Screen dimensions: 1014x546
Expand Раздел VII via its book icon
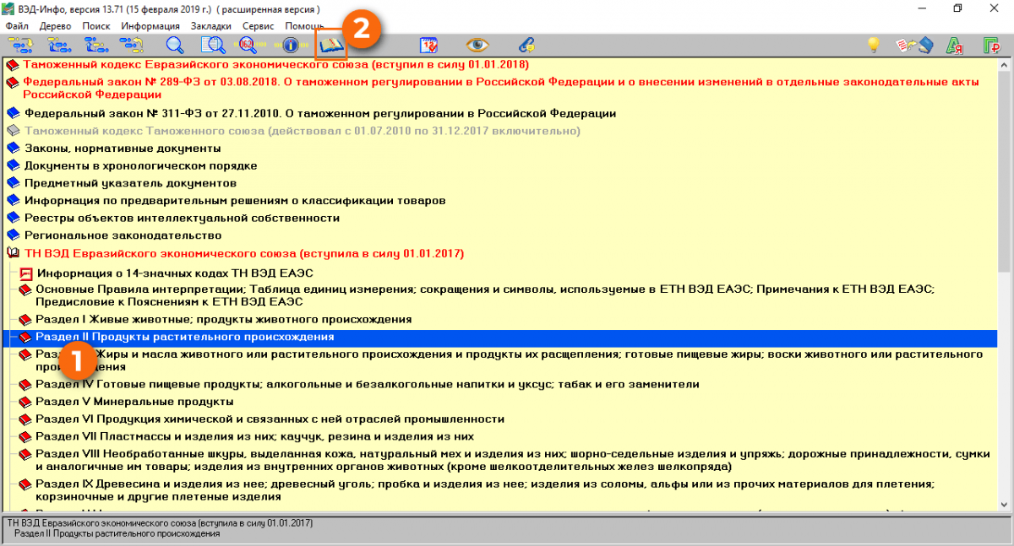click(x=25, y=437)
